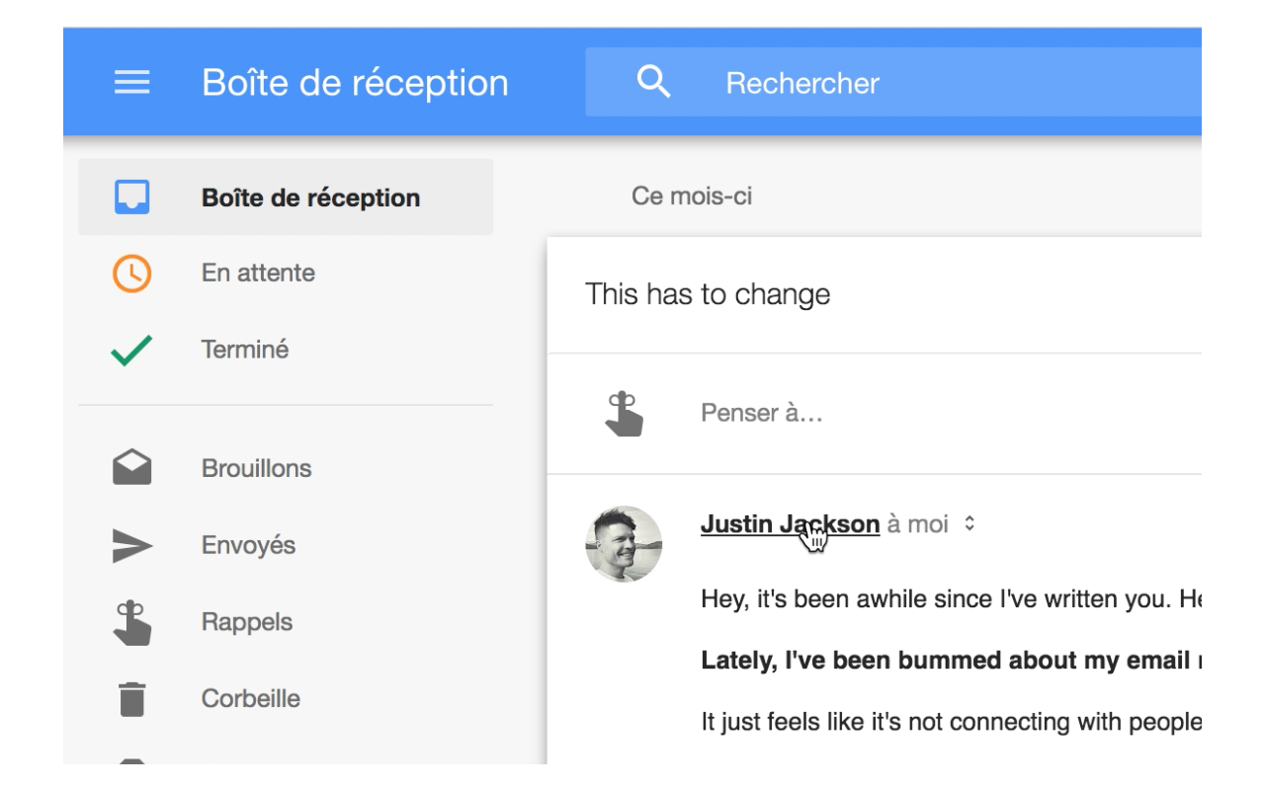Expand recipient details arrow next to à moi
This screenshot has width=1265, height=790.
pyautogui.click(x=970, y=524)
